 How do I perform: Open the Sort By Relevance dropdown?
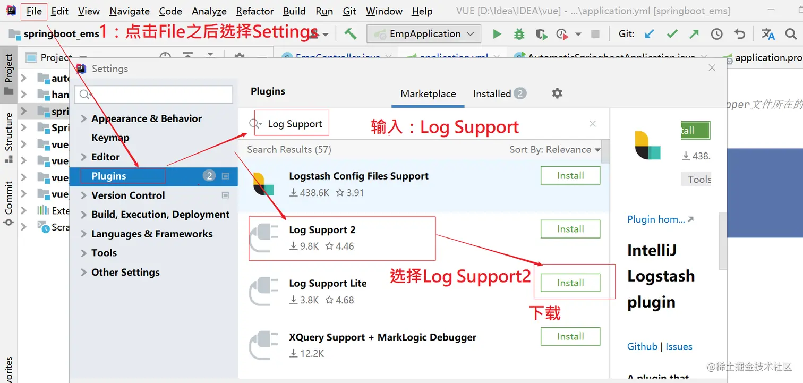click(555, 149)
